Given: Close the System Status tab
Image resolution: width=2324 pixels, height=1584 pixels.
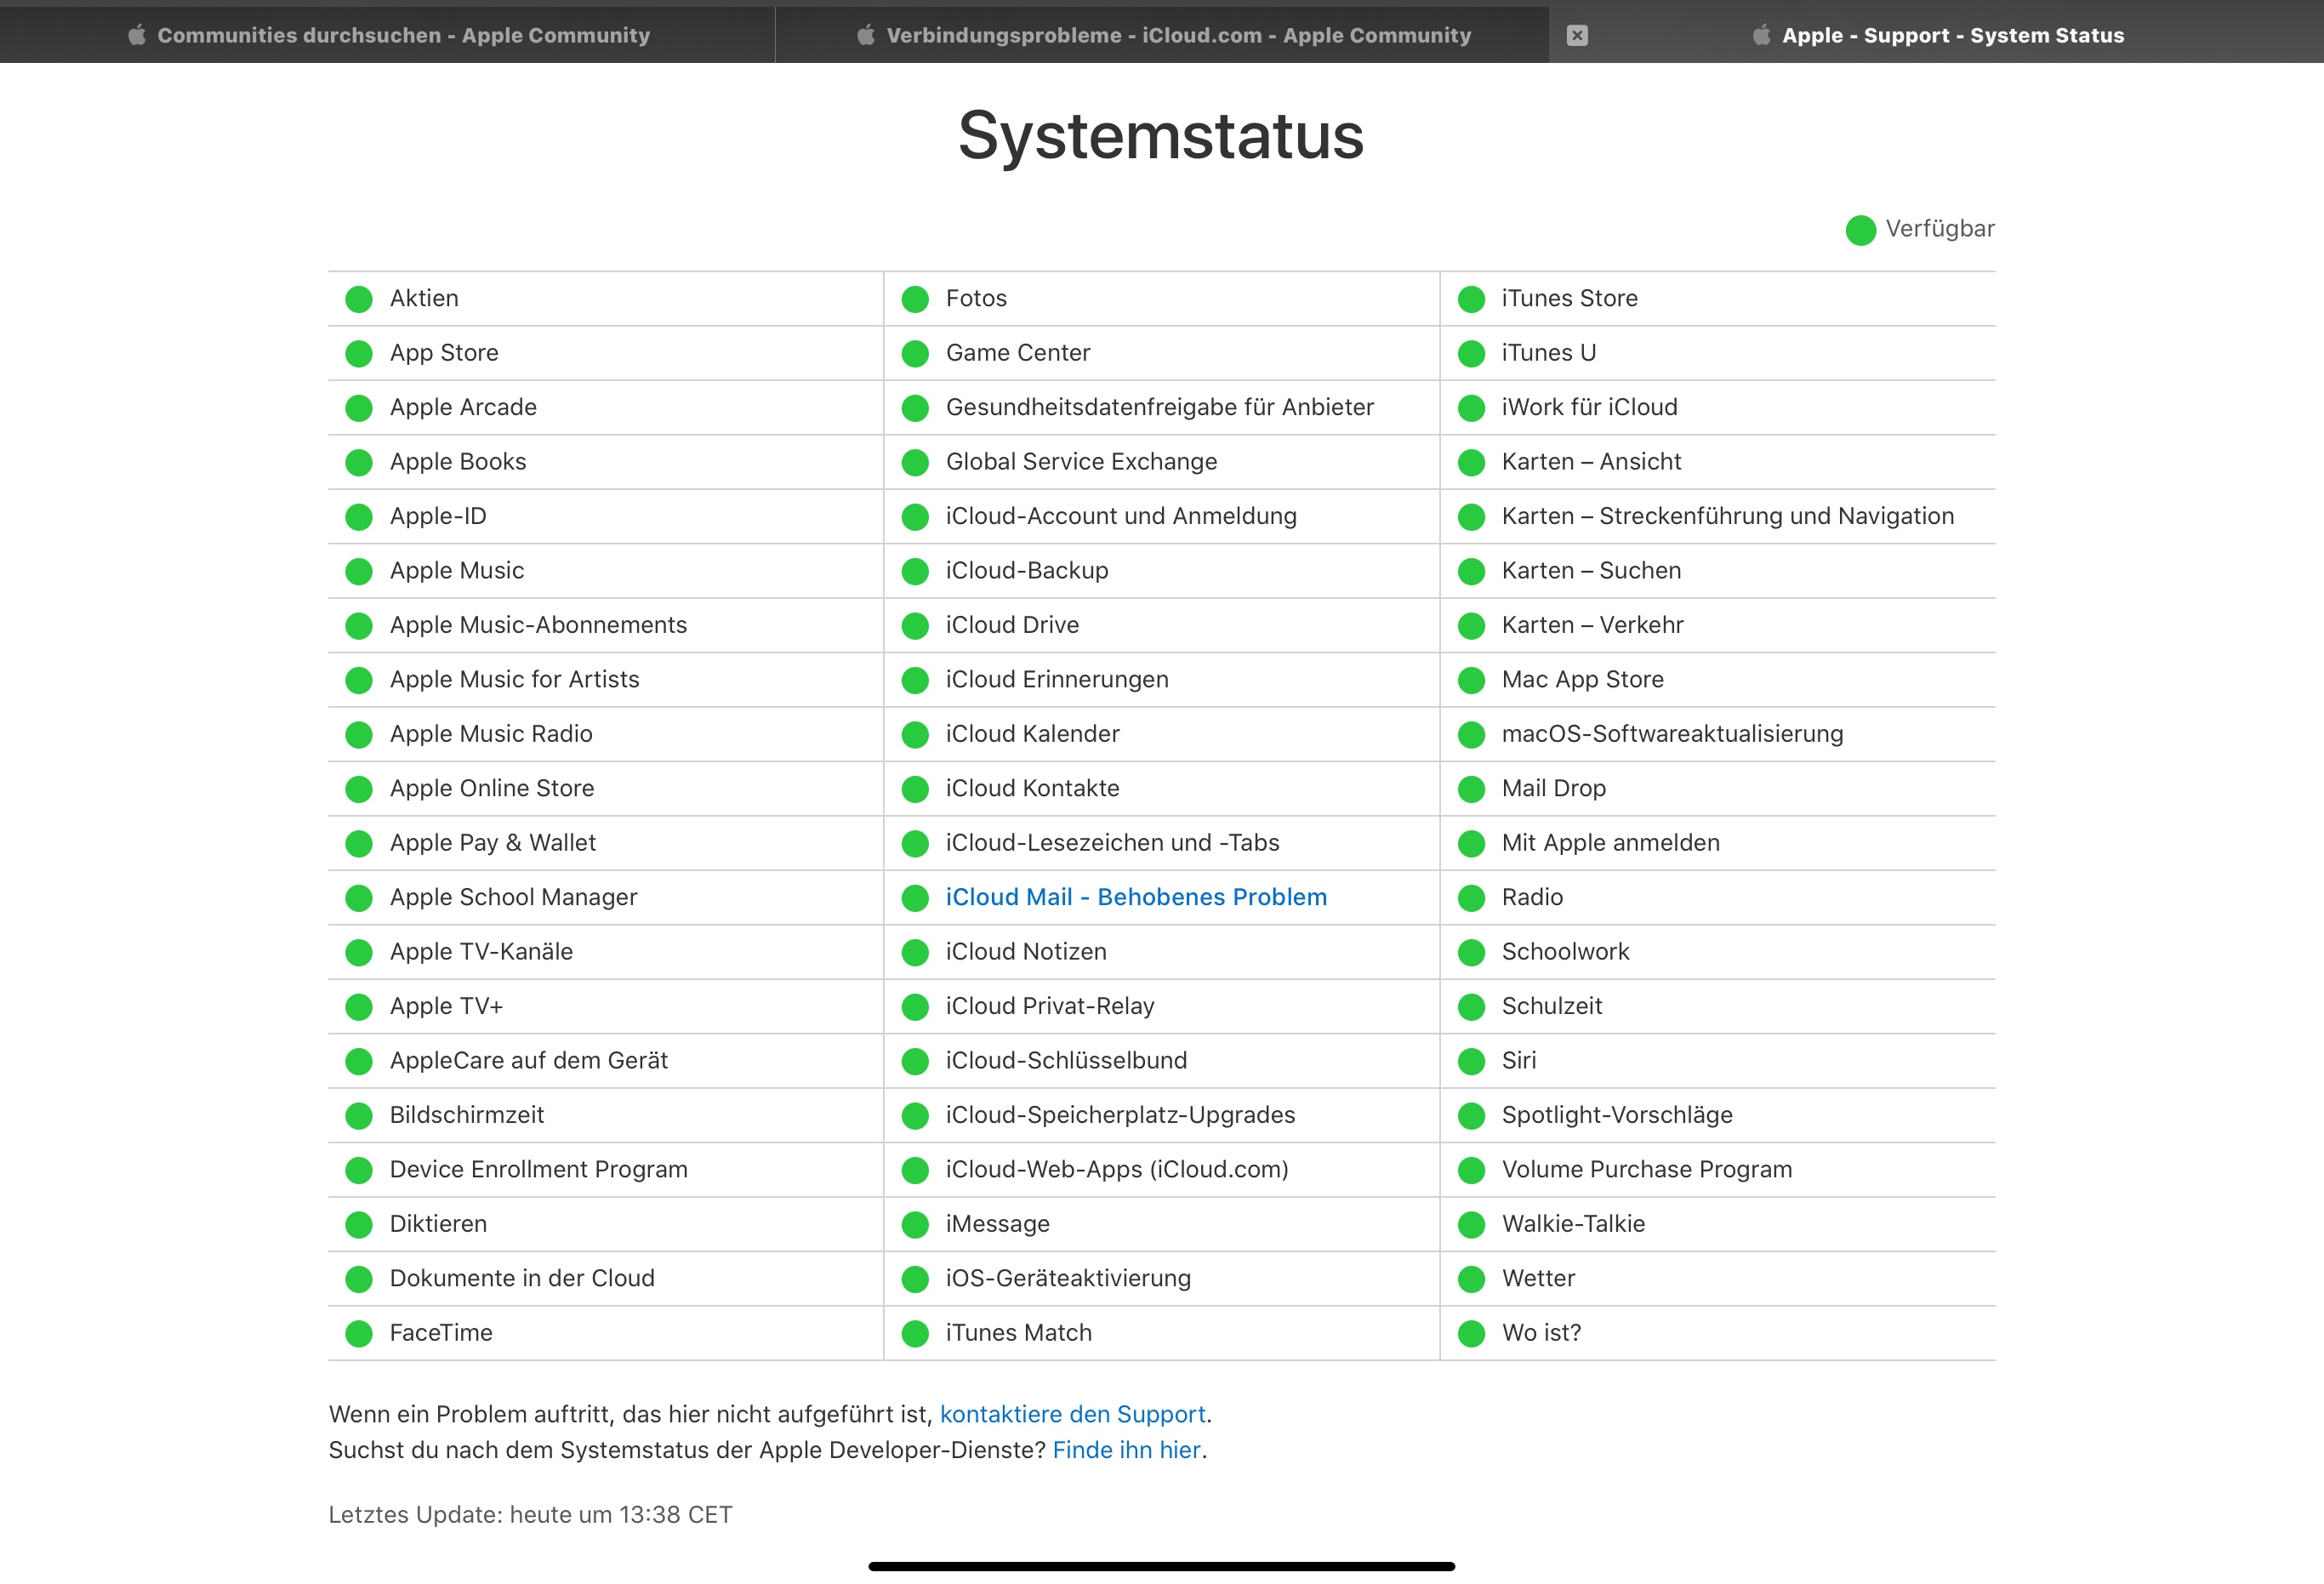Looking at the screenshot, I should (1577, 35).
